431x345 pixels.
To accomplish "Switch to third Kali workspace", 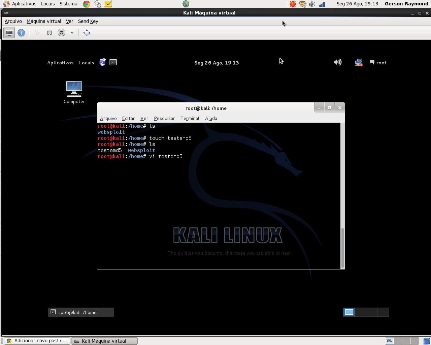I will click(x=372, y=312).
